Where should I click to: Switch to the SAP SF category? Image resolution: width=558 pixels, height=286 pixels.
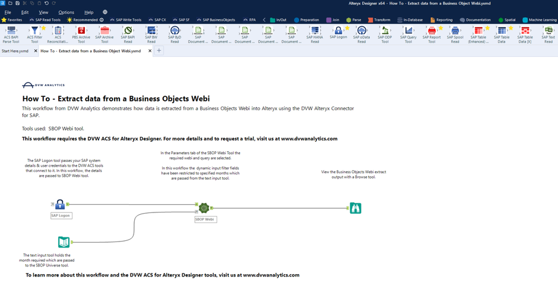(x=181, y=20)
